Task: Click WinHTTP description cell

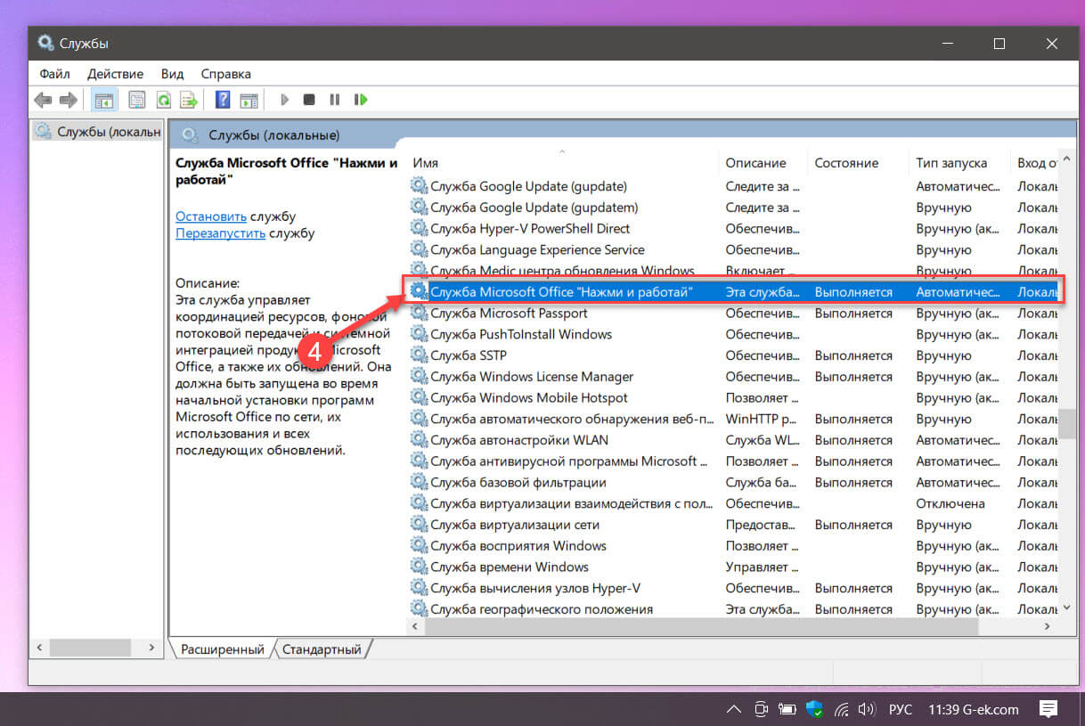Action: coord(762,419)
